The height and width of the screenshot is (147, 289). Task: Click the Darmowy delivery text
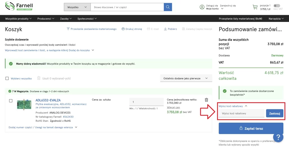point(277,55)
